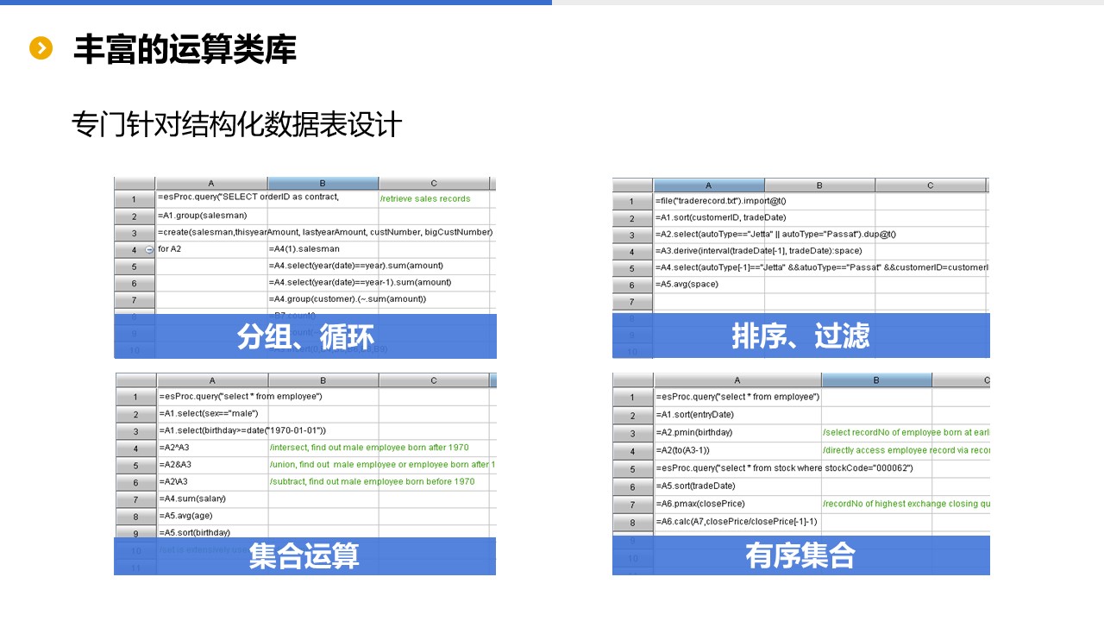Click the '=A6.pmax(closePrice)' cell
Viewport: 1104px width, 621px height.
(x=737, y=505)
